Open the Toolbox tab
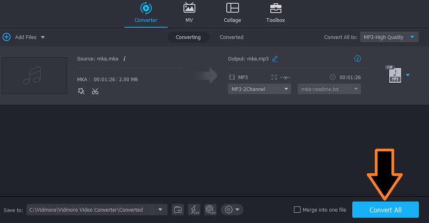The image size is (429, 223). (x=276, y=13)
